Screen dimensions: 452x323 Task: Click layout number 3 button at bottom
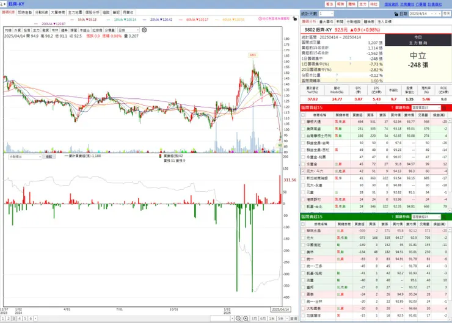[x=14, y=318]
